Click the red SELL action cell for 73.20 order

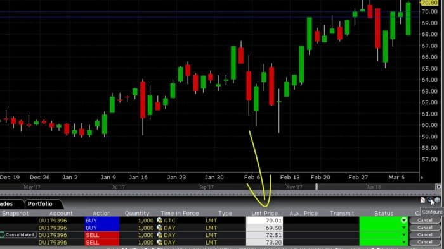click(x=101, y=242)
